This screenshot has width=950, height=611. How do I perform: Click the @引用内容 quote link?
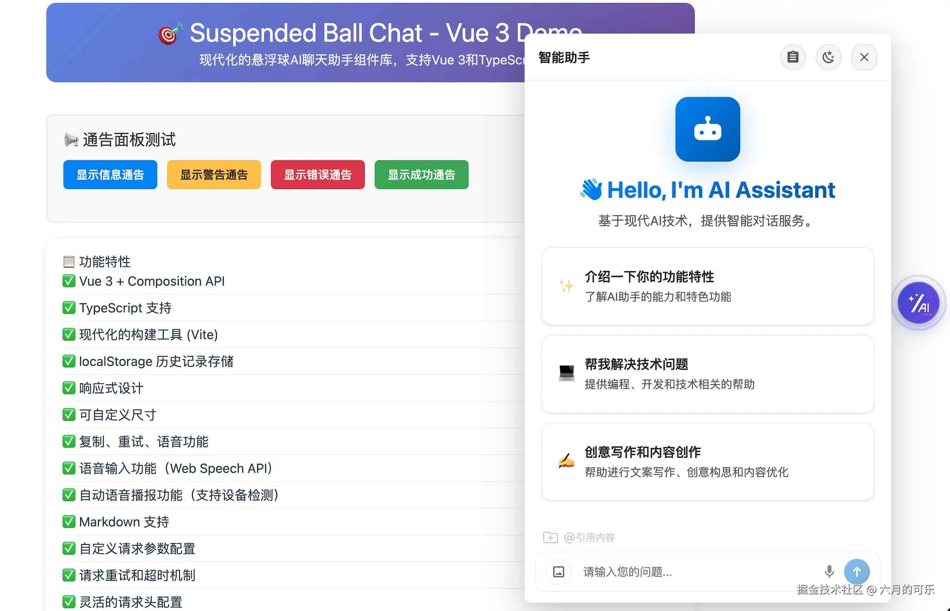point(590,537)
